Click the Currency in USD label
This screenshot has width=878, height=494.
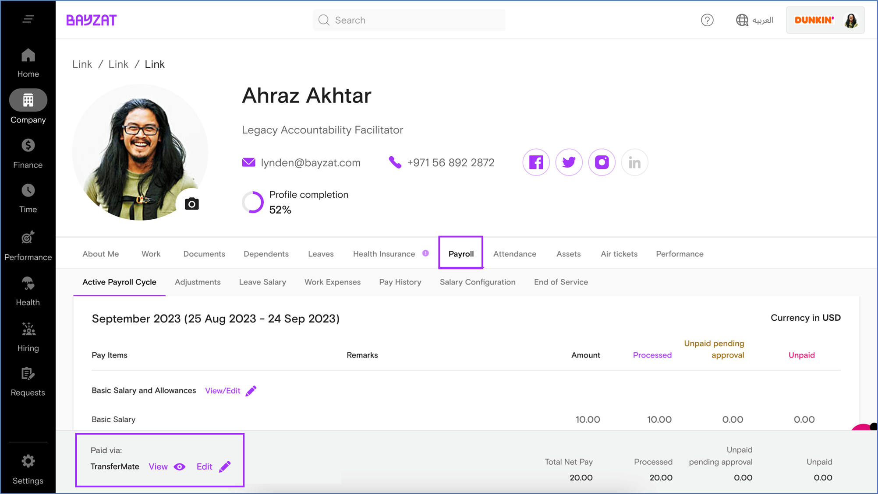click(x=805, y=318)
